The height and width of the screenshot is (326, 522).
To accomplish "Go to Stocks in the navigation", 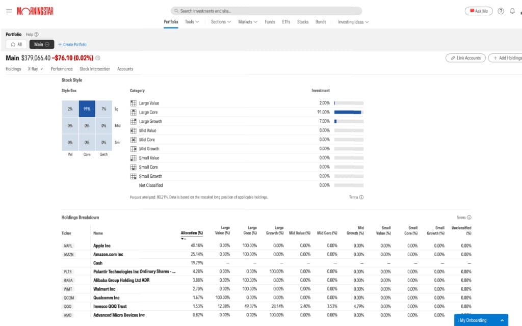I will pyautogui.click(x=303, y=22).
